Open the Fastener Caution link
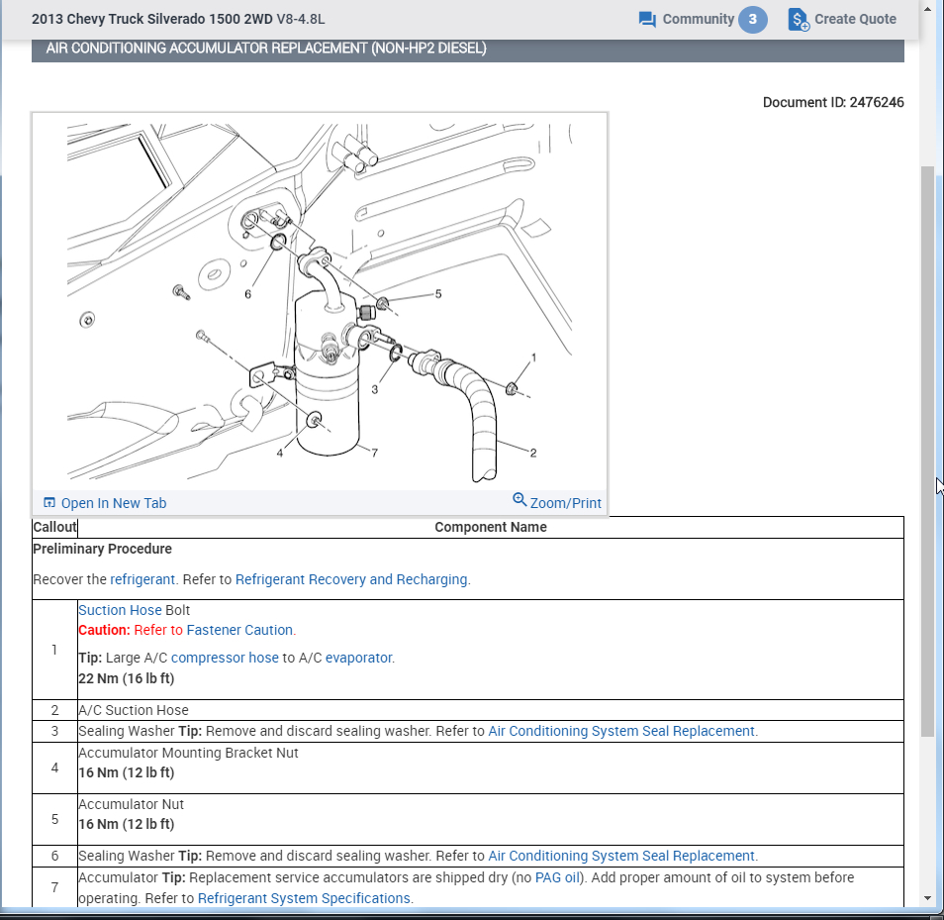Viewport: 944px width, 920px height. [x=239, y=630]
